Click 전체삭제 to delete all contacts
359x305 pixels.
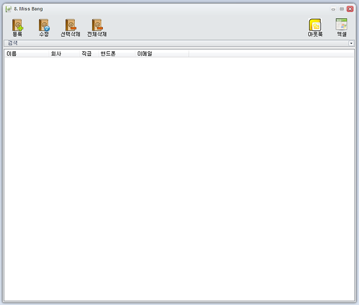coord(97,28)
